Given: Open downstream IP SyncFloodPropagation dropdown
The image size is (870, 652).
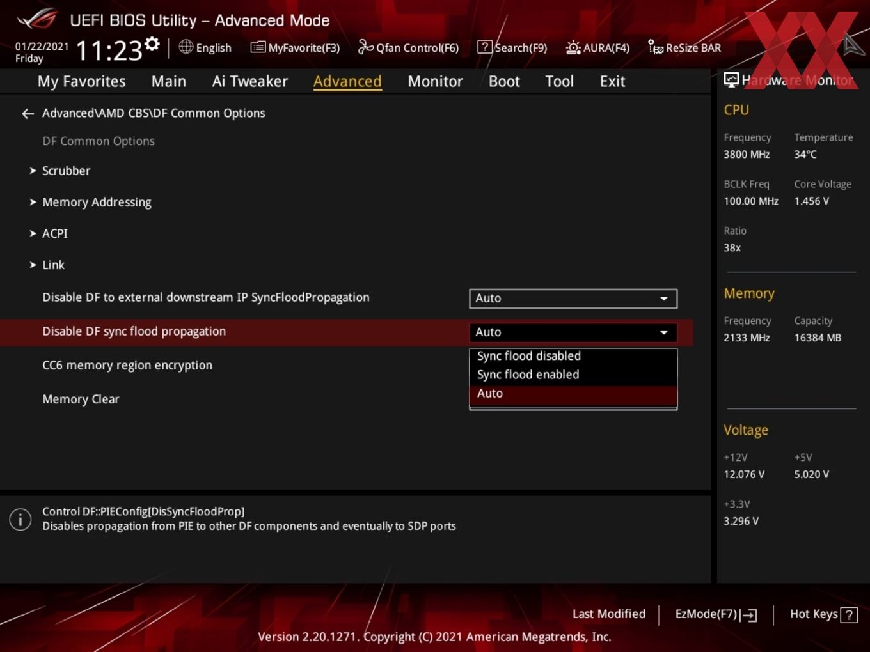Looking at the screenshot, I should 573,299.
